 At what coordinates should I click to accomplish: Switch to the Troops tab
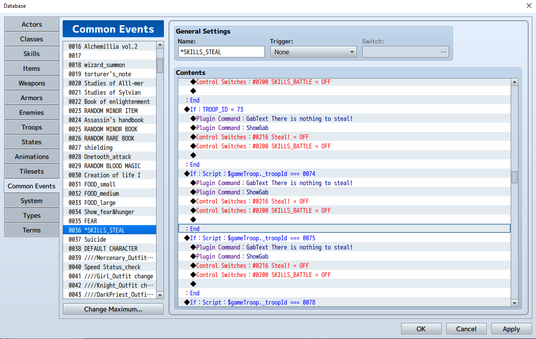click(x=32, y=127)
